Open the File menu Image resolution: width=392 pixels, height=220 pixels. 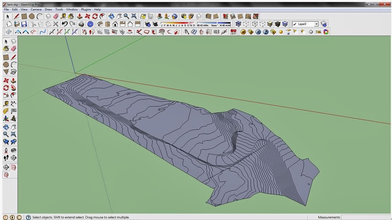(x=6, y=10)
